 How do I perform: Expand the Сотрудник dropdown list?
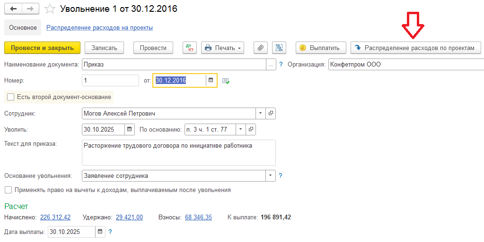(261, 114)
